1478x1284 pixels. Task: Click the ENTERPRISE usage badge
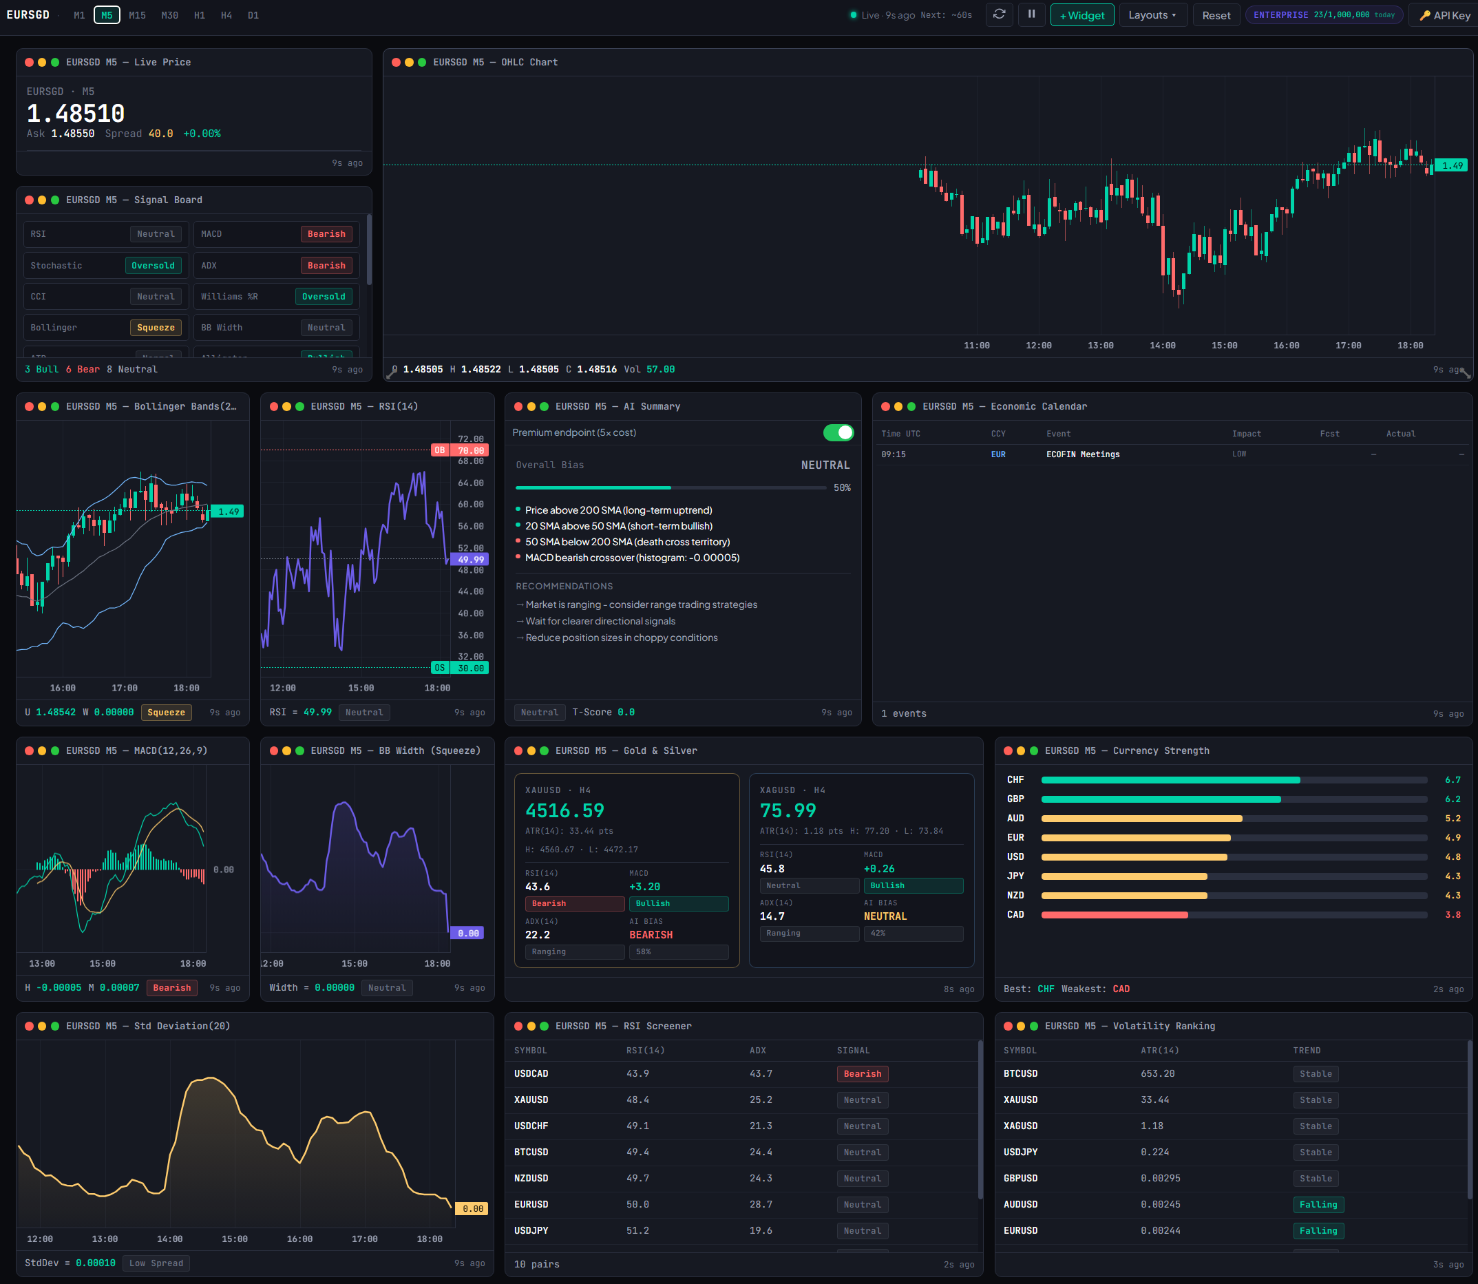click(1324, 15)
